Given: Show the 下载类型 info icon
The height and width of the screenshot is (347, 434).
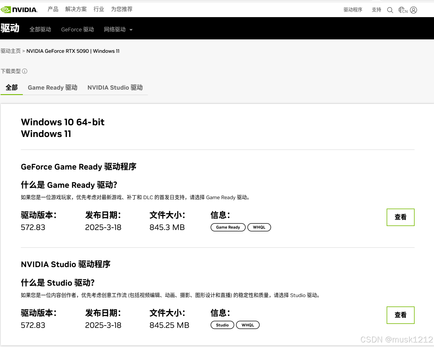Looking at the screenshot, I should tap(25, 71).
